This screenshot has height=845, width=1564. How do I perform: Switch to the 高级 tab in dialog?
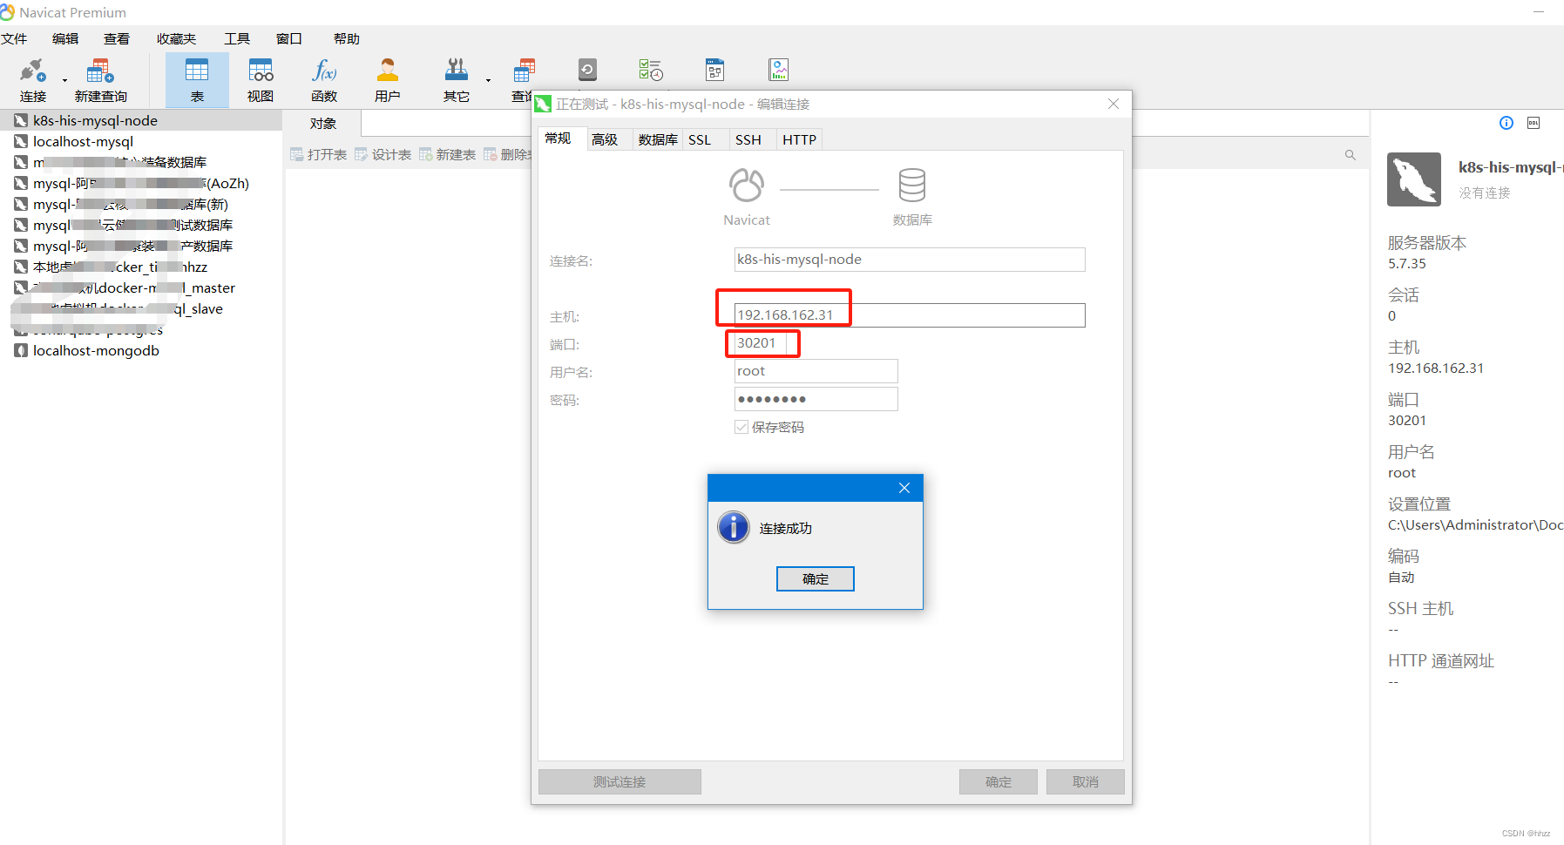click(605, 139)
